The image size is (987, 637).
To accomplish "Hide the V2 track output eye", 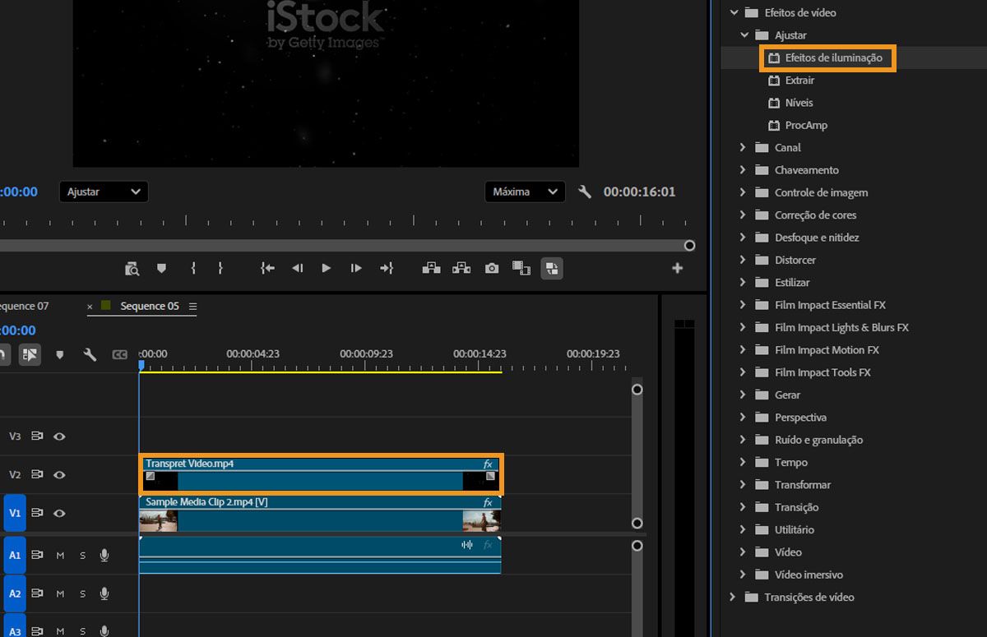I will click(59, 475).
